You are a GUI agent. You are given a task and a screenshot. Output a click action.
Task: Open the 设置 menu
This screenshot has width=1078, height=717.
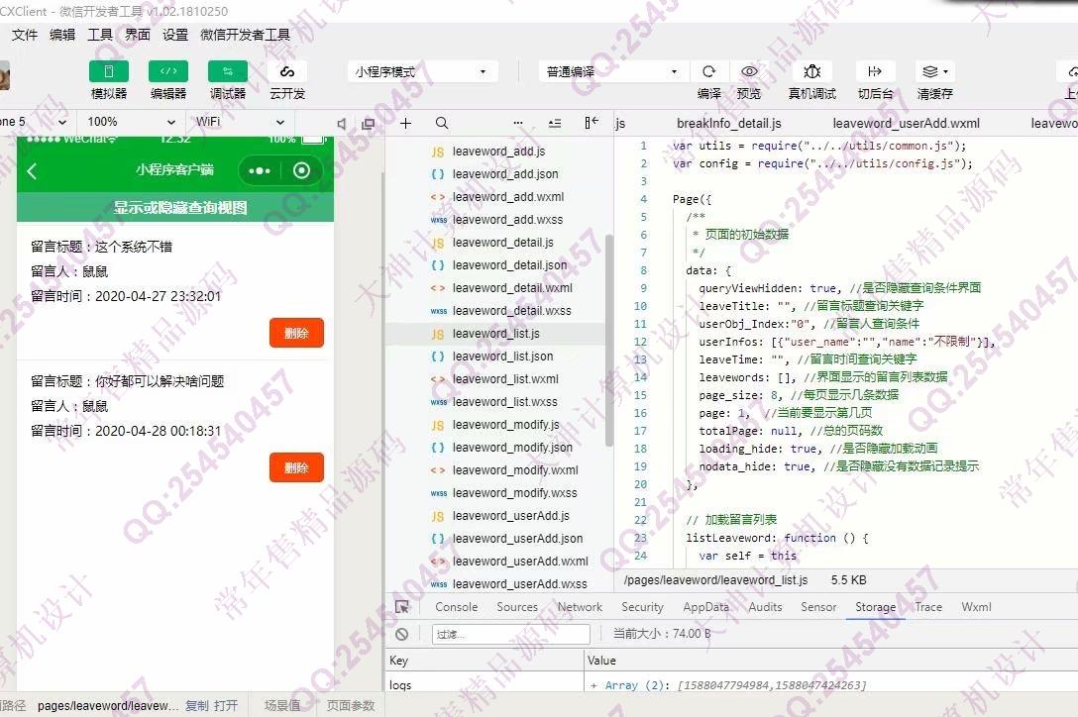point(175,35)
